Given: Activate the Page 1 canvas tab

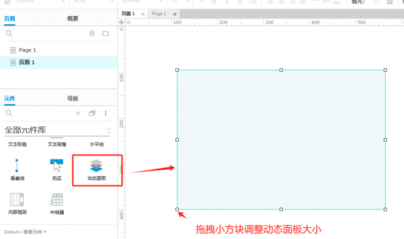Looking at the screenshot, I should tap(159, 14).
